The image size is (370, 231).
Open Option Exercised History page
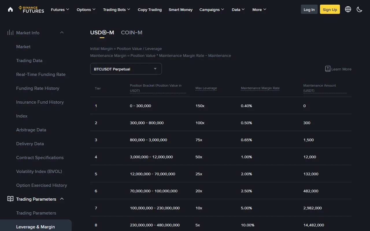(42, 185)
